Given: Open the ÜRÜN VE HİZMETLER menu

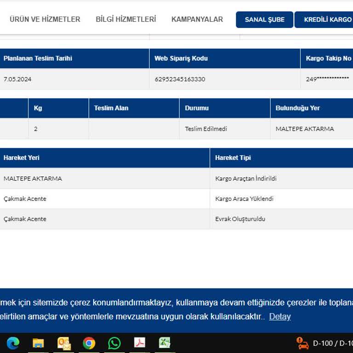Looking at the screenshot, I should 45,19.
